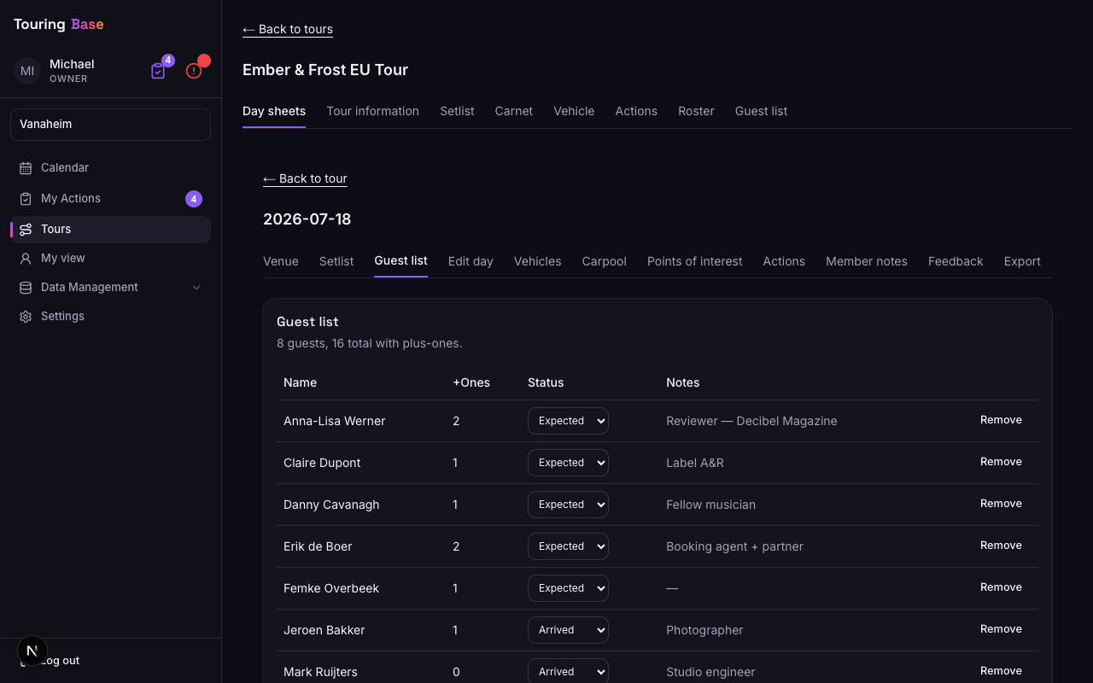Open the Points of interest tab
The width and height of the screenshot is (1093, 683).
pyautogui.click(x=694, y=261)
